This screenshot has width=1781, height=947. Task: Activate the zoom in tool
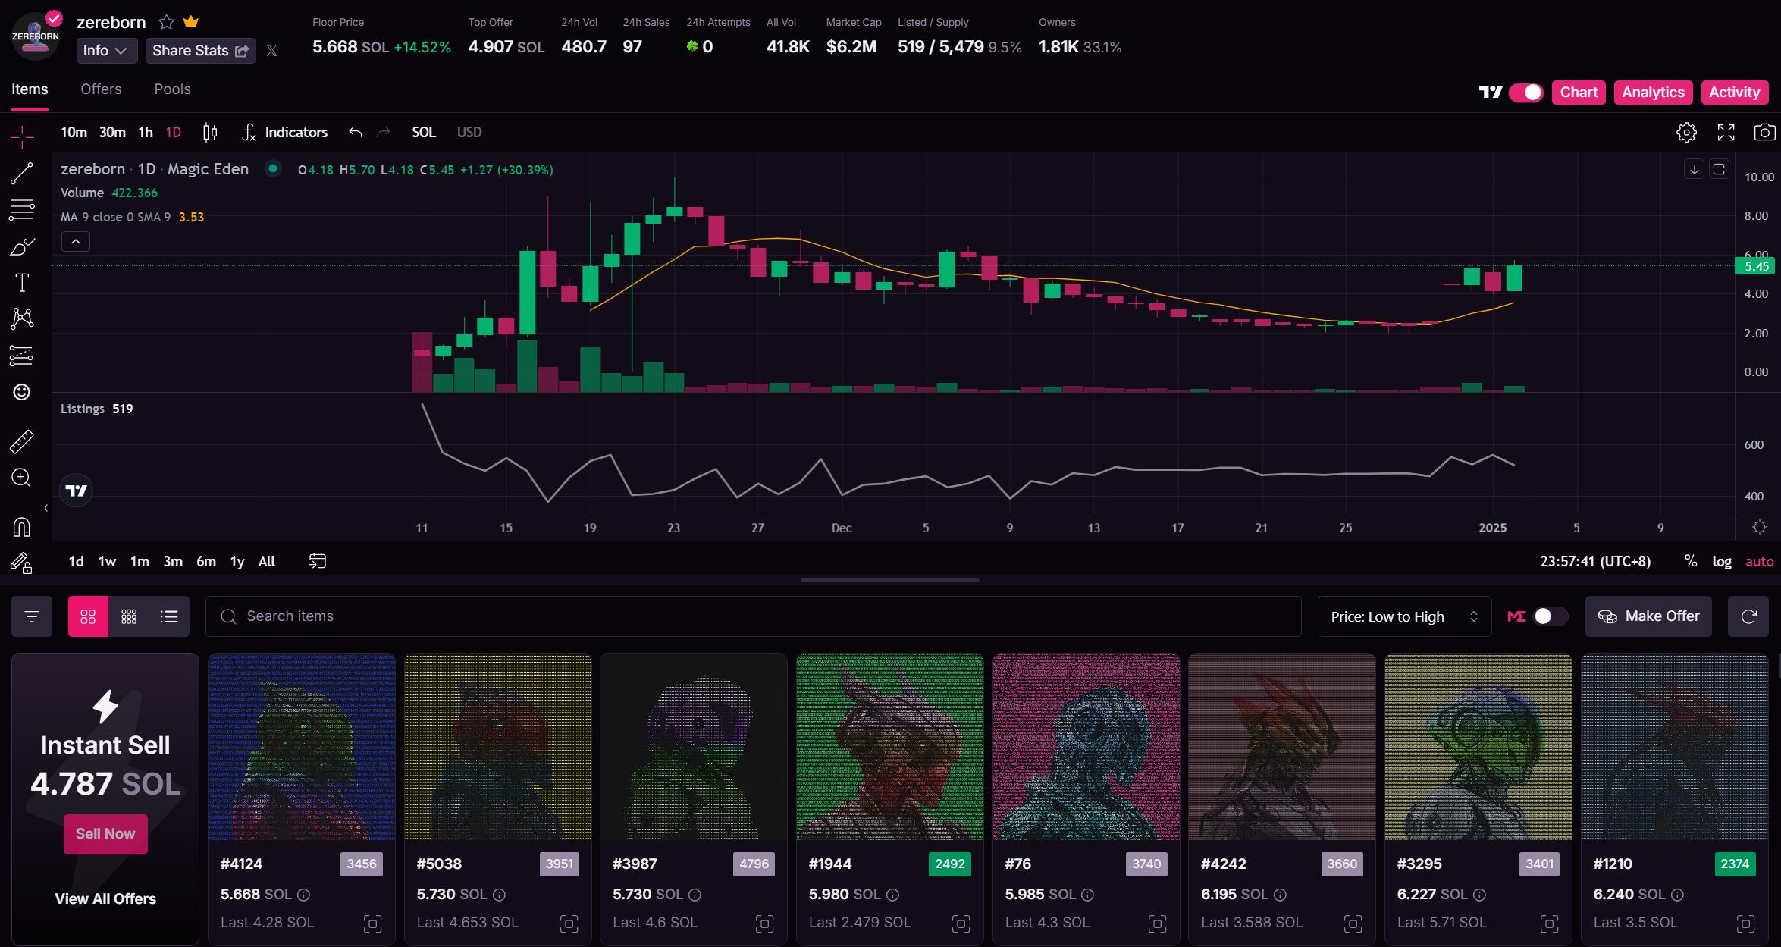point(22,478)
